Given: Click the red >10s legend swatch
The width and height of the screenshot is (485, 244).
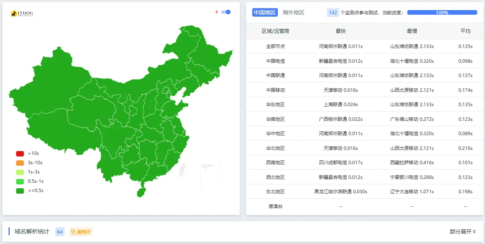Looking at the screenshot, I should 19,153.
